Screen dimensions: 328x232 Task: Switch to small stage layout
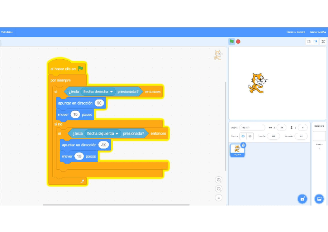coord(309,41)
